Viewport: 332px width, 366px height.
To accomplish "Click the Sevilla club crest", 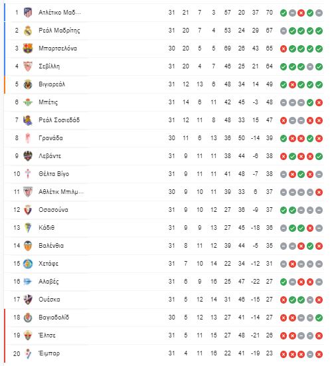I will pyautogui.click(x=28, y=66).
